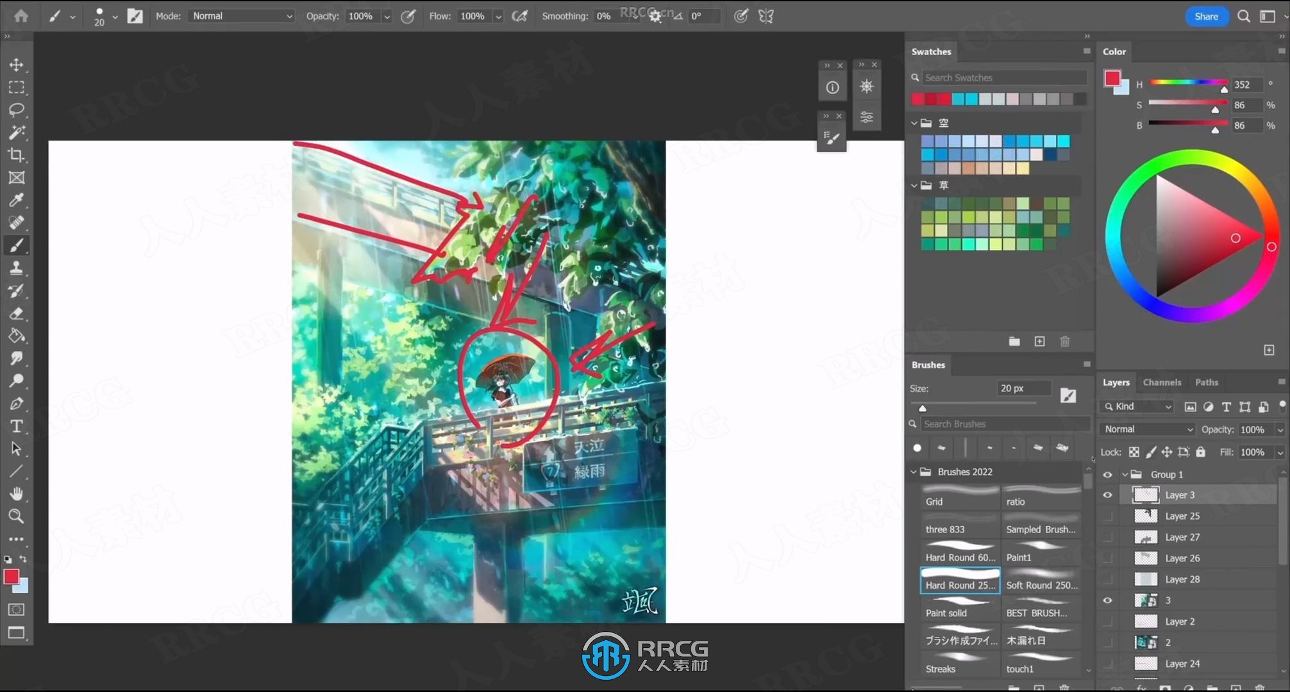Show Layer 25 visibility
The width and height of the screenshot is (1290, 692).
click(x=1107, y=516)
